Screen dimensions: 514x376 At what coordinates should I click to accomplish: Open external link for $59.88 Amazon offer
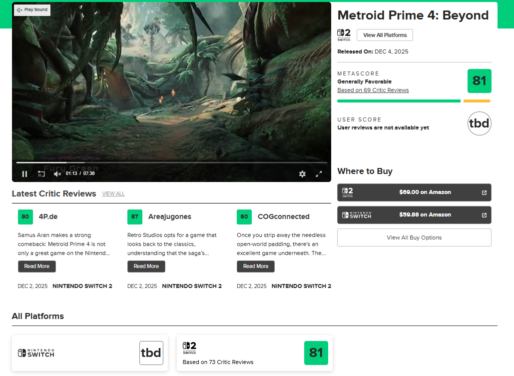click(x=484, y=215)
